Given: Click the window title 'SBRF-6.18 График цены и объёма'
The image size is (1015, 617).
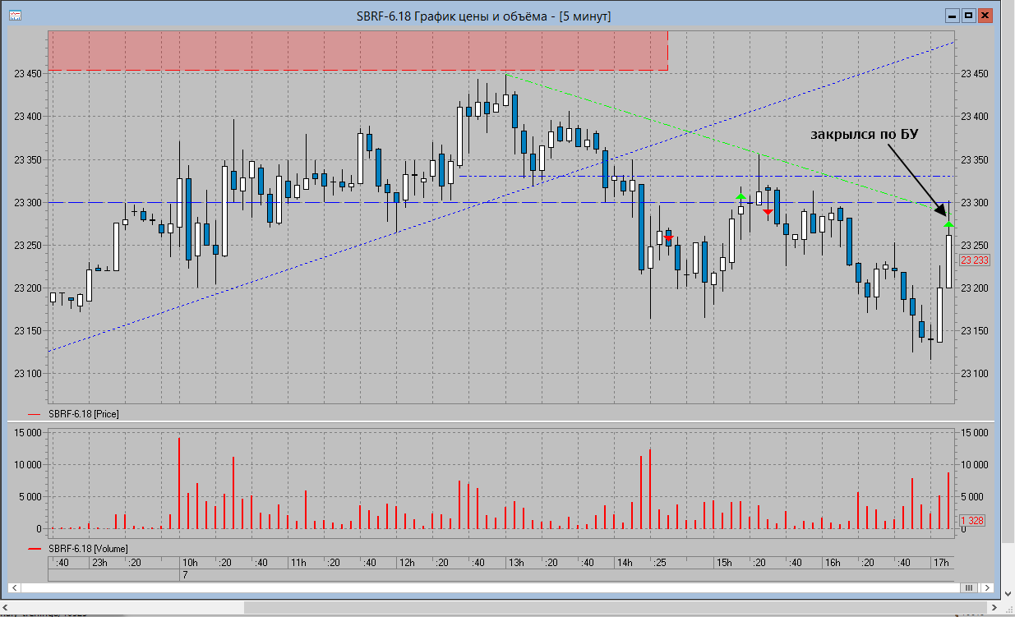Looking at the screenshot, I should click(457, 16).
